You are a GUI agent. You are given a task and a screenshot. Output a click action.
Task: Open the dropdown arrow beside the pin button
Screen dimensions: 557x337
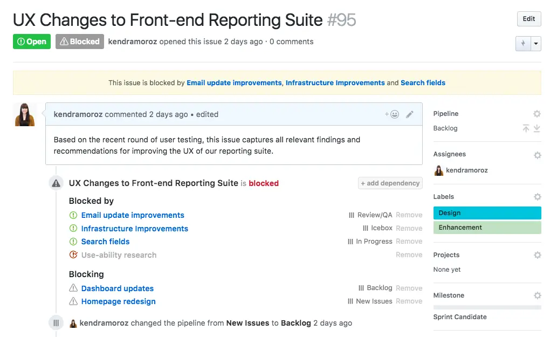coord(536,44)
